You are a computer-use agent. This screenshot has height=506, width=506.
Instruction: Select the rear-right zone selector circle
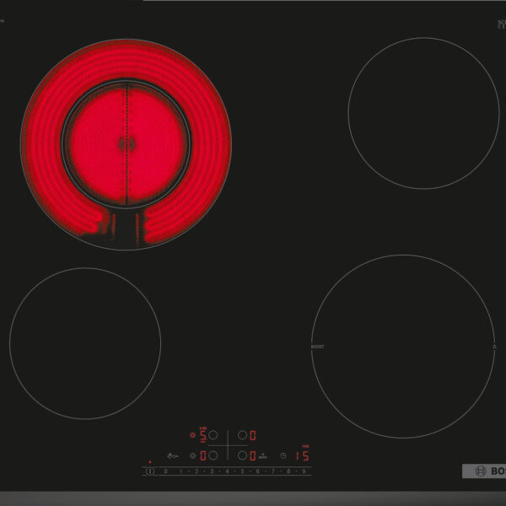click(x=242, y=436)
